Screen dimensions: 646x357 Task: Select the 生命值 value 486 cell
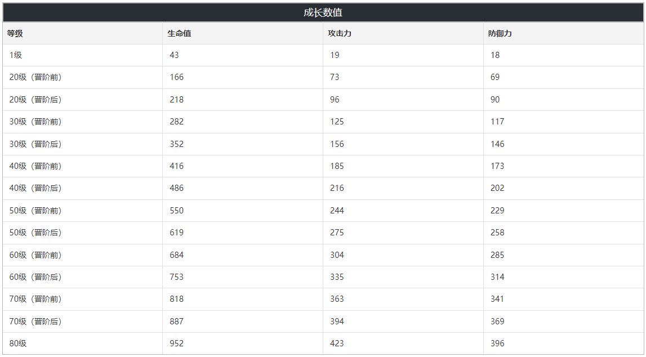click(177, 188)
